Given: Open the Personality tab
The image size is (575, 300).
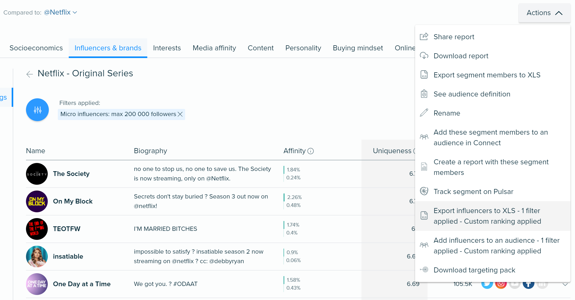Looking at the screenshot, I should [x=303, y=48].
